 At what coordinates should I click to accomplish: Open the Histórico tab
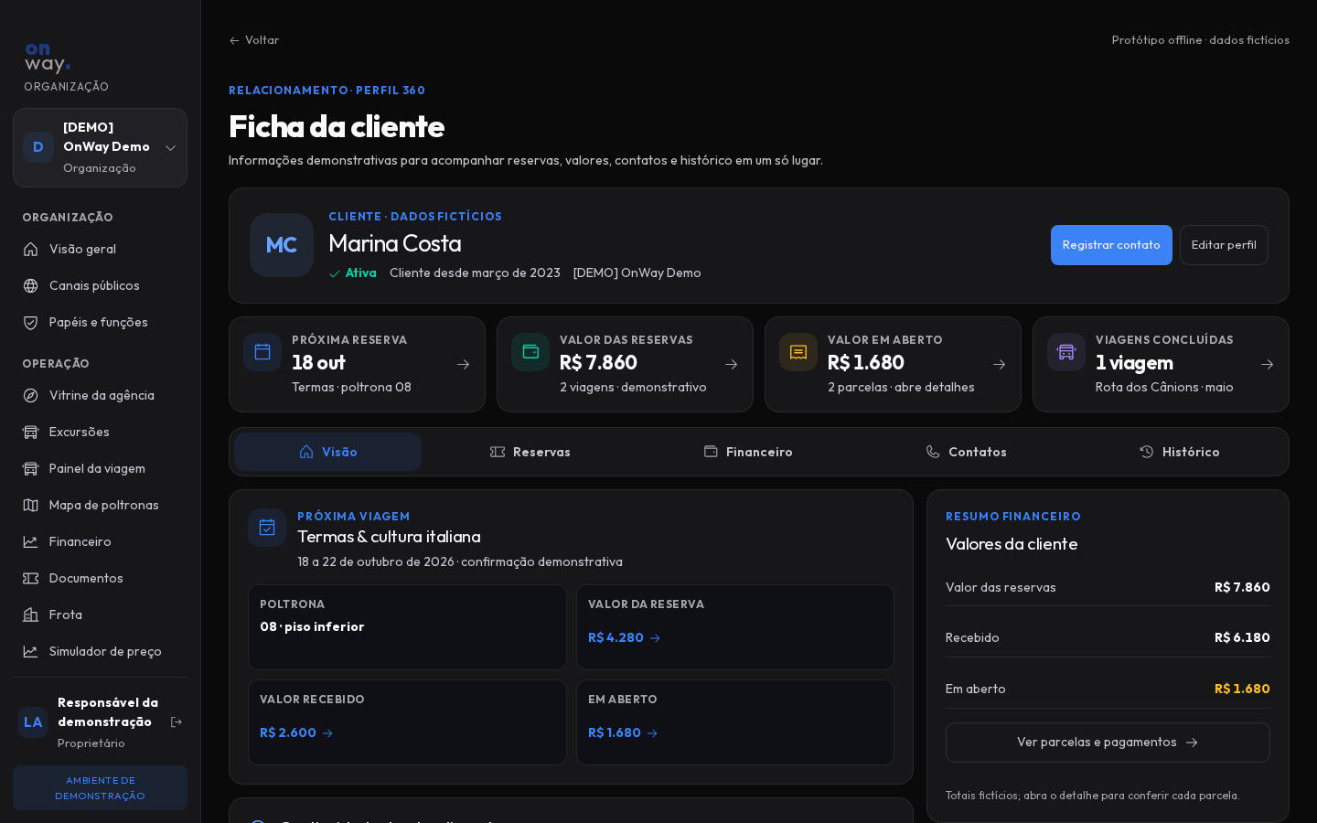[x=1179, y=452]
